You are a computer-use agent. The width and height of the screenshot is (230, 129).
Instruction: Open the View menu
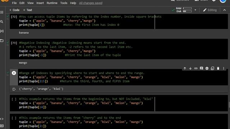coord(30,3)
